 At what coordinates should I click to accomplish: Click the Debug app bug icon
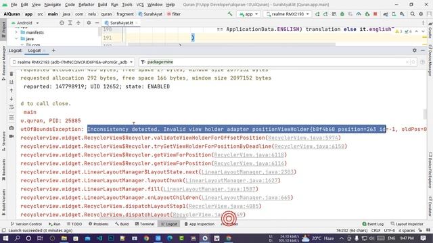(x=342, y=13)
